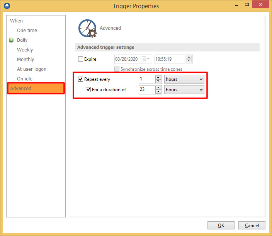The image size is (272, 236).
Task: Click the Repeat every number field
Action: pos(146,79)
